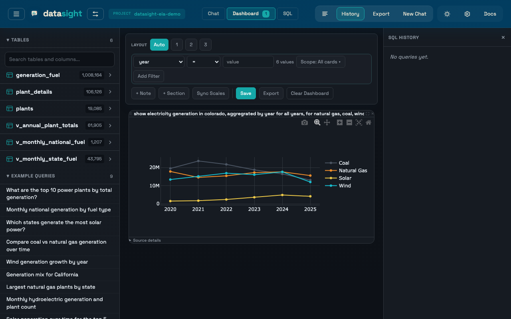Hide the Coal series in the legend
Viewport: 511px width, 319px height.
tap(344, 163)
